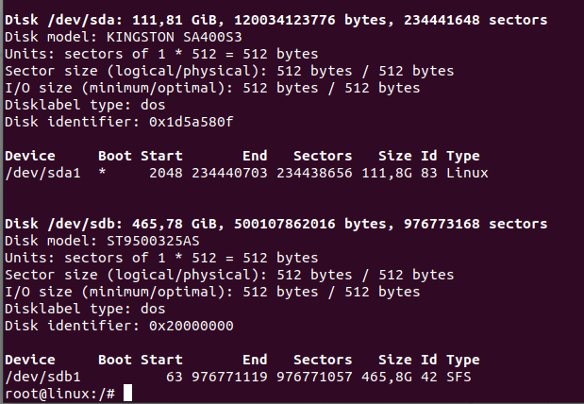Click the /dev/sda1 device entry
Viewport: 584px width, 404px height.
coord(42,173)
